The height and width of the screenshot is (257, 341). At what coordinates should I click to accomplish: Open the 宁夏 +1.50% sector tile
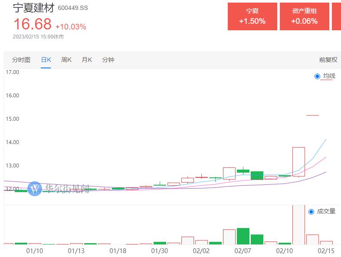click(x=252, y=16)
